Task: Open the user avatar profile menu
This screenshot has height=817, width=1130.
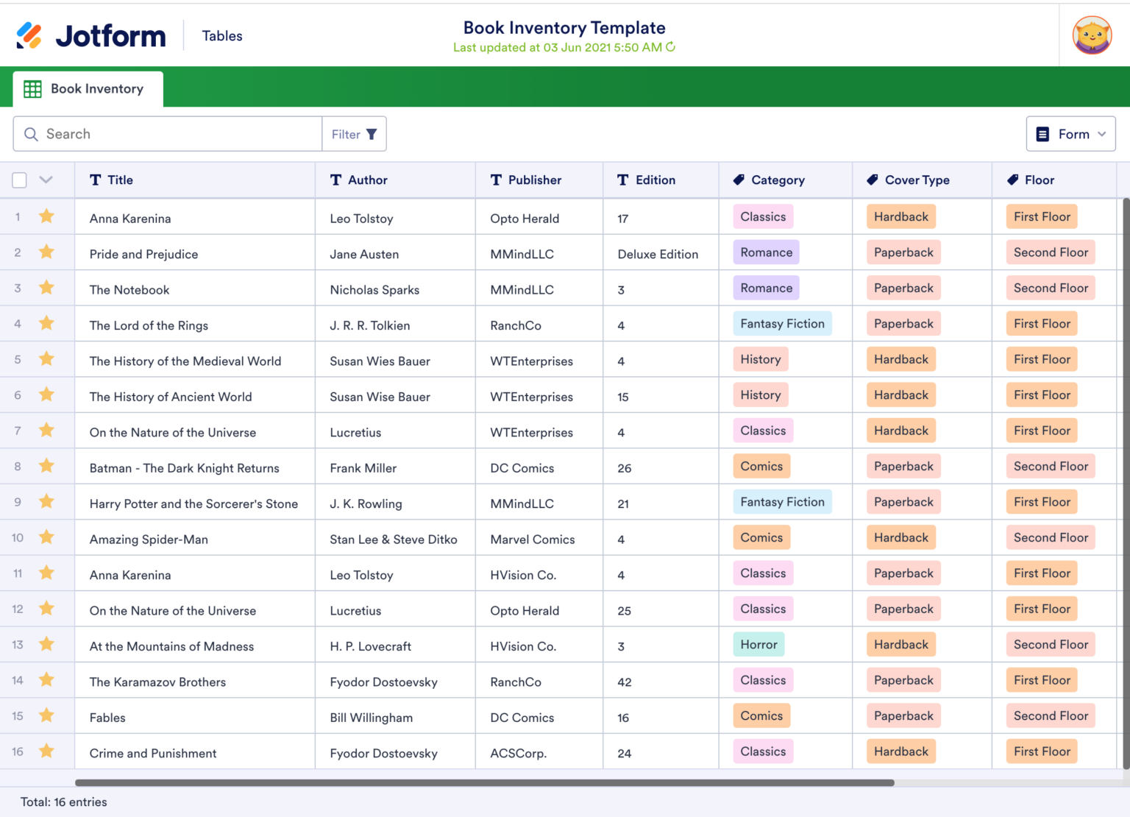Action: 1092,35
